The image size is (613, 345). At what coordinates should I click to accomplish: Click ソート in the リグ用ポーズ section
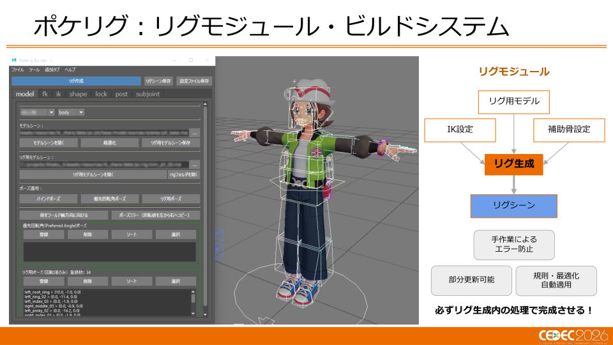132,281
